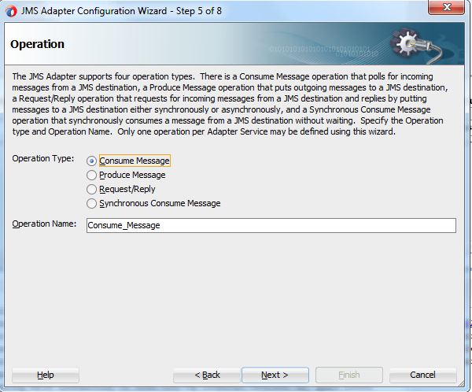Select the Request/Reply operation type
The image size is (472, 392).
pyautogui.click(x=91, y=189)
